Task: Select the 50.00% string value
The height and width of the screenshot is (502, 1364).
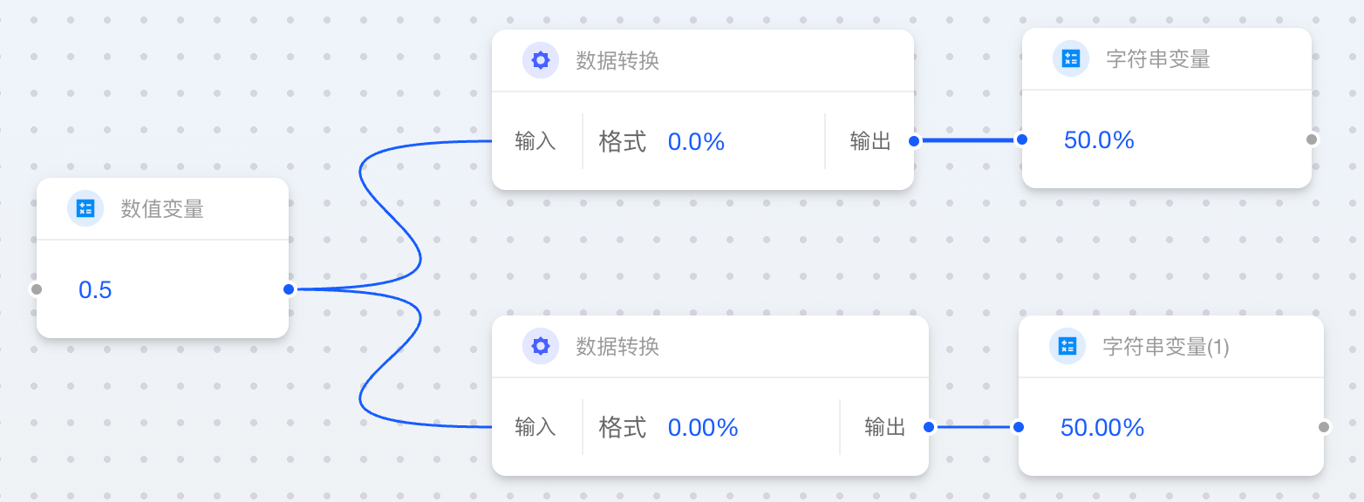Action: pyautogui.click(x=1102, y=428)
